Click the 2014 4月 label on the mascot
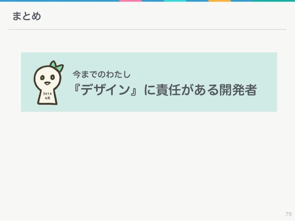The width and height of the screenshot is (295, 221). click(x=47, y=96)
